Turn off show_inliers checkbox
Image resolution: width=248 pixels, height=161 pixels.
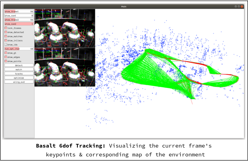coord(6,40)
